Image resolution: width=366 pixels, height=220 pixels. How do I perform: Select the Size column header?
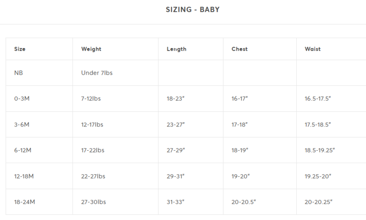pyautogui.click(x=20, y=49)
